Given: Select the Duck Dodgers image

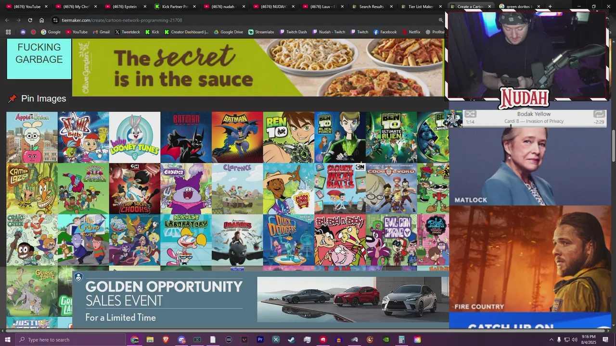Looking at the screenshot, I should click(289, 240).
